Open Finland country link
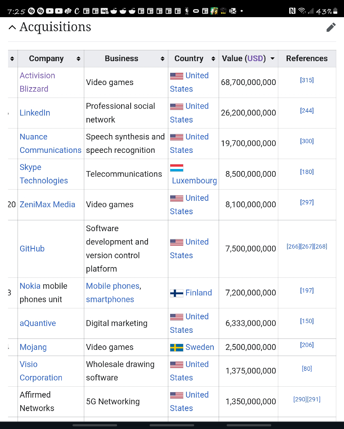The image size is (344, 429). click(x=198, y=293)
